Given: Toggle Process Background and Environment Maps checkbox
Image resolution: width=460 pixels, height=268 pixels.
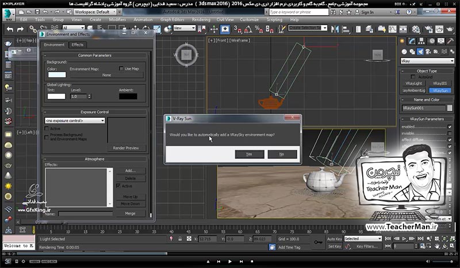Looking at the screenshot, I should (x=47, y=137).
